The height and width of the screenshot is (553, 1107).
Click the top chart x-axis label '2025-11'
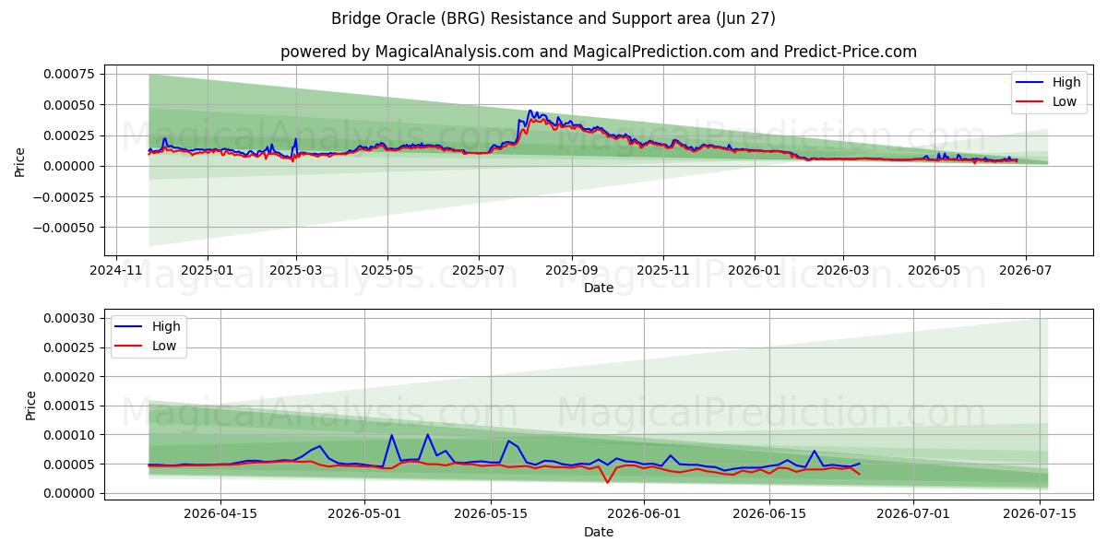[x=663, y=272]
